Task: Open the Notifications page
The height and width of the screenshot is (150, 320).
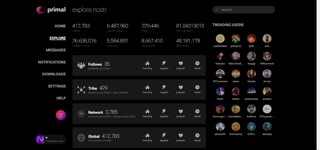Action: [x=52, y=62]
